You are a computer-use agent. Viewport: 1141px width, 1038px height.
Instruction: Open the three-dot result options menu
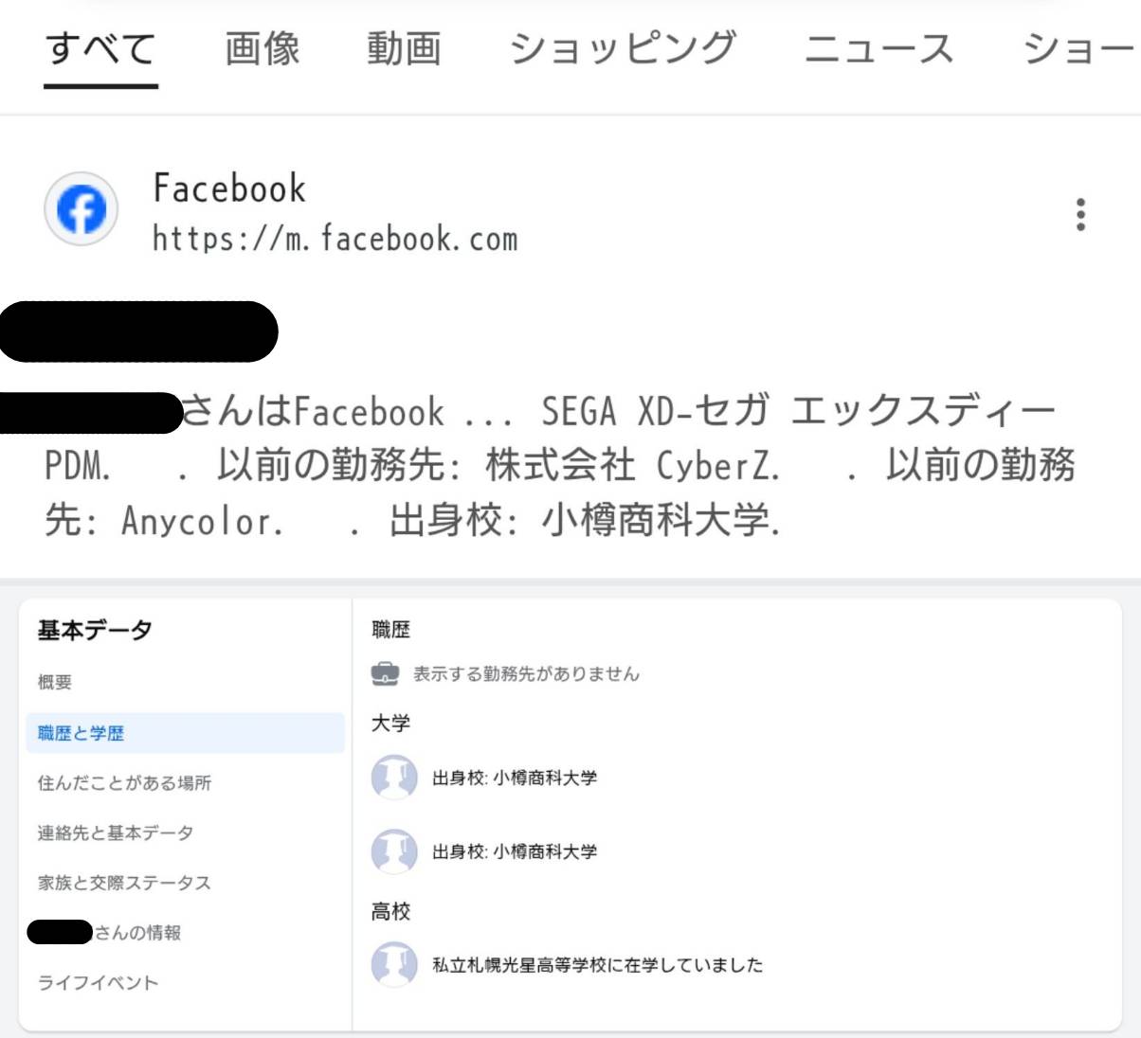(1080, 215)
